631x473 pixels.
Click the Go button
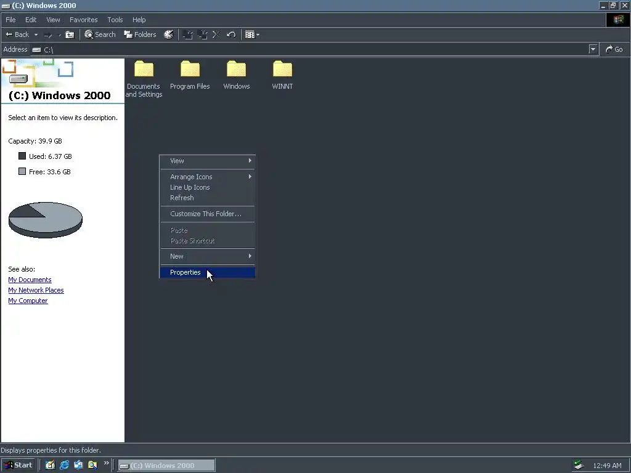[614, 49]
